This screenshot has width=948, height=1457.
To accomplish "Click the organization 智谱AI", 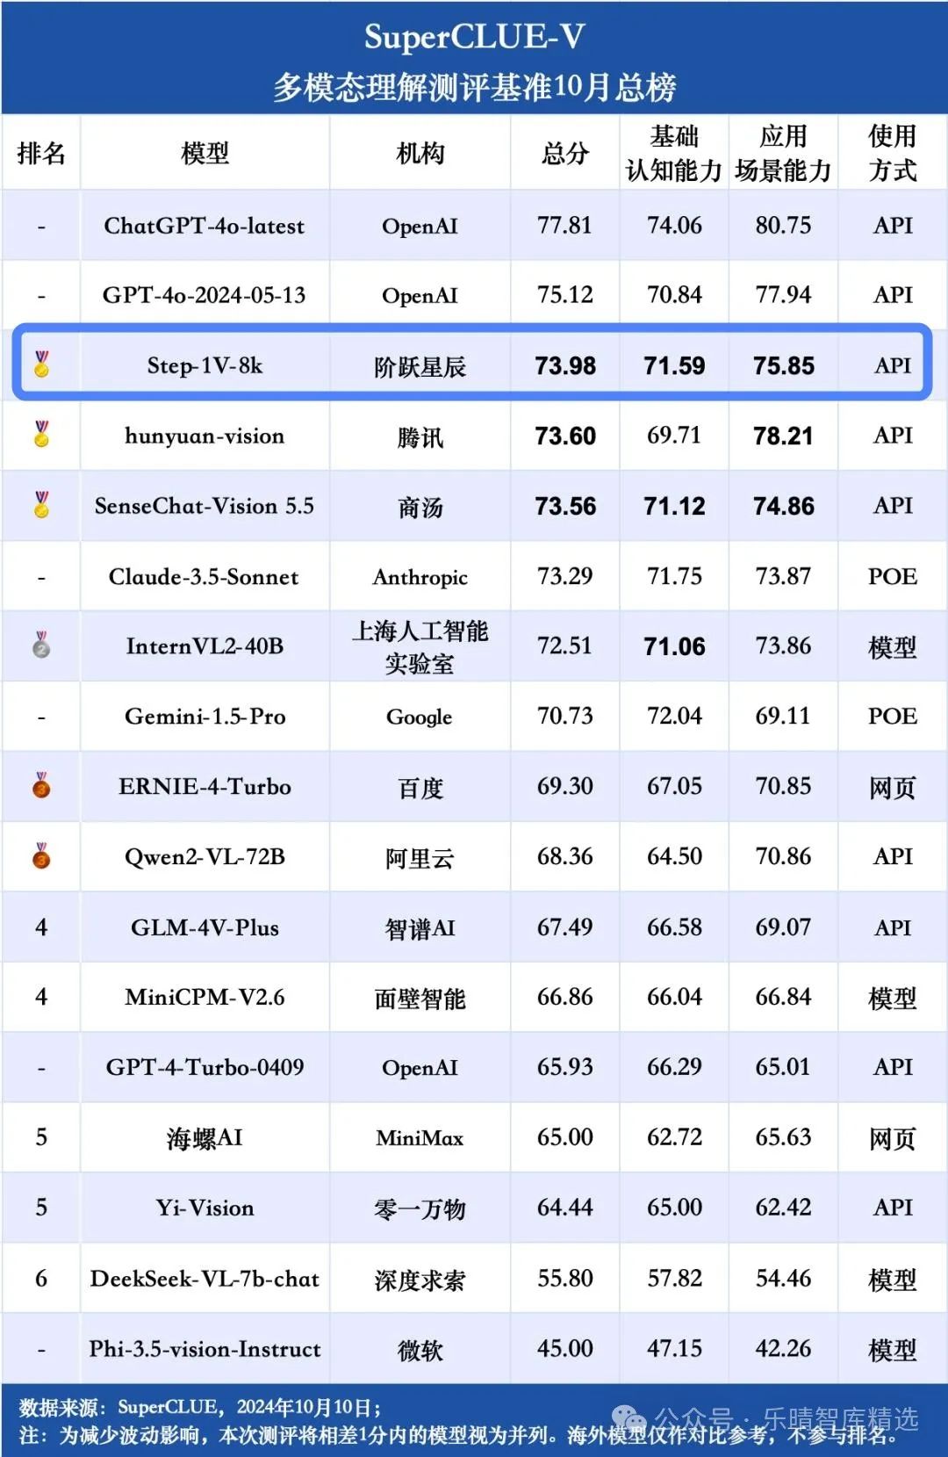I will [x=420, y=928].
